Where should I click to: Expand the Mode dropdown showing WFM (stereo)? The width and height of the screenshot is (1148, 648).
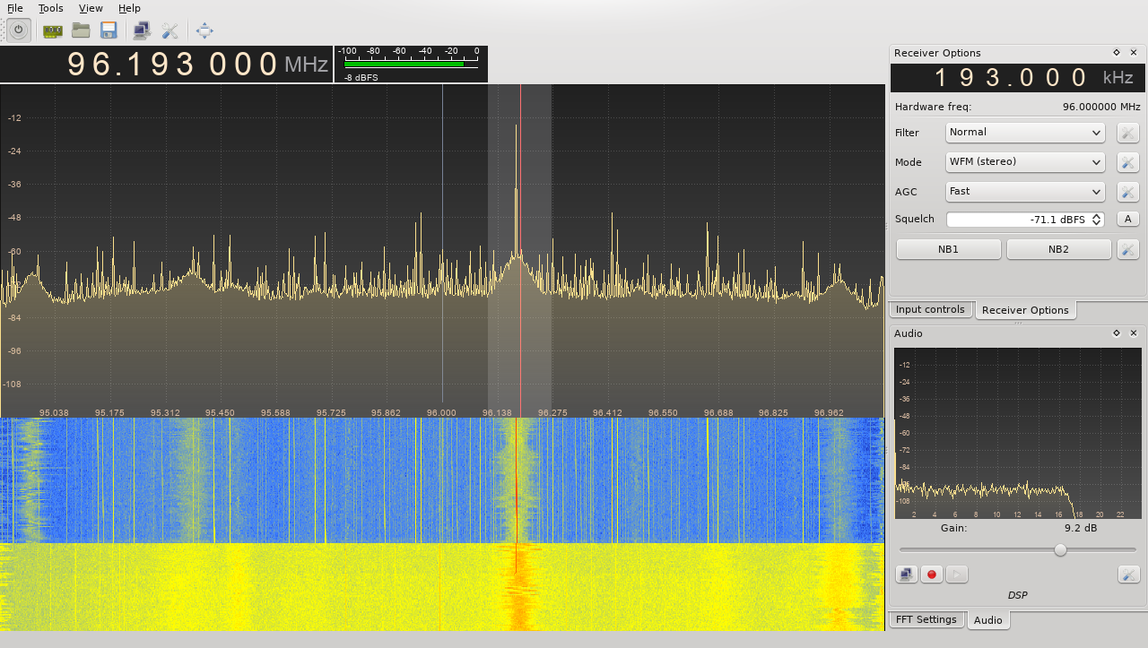point(1025,162)
